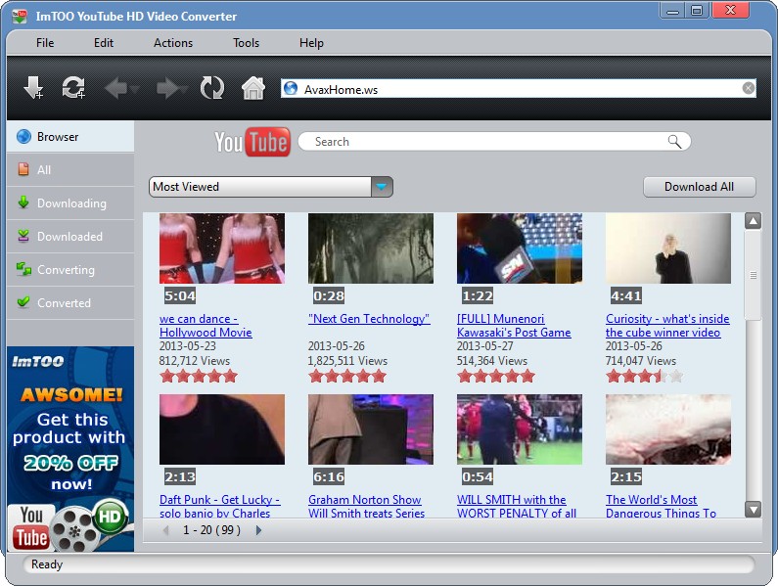Click the vertical scrollbar thumb
This screenshot has width=778, height=586.
pyautogui.click(x=753, y=274)
